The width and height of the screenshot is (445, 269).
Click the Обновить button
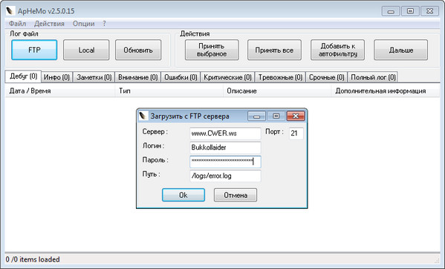tap(138, 50)
